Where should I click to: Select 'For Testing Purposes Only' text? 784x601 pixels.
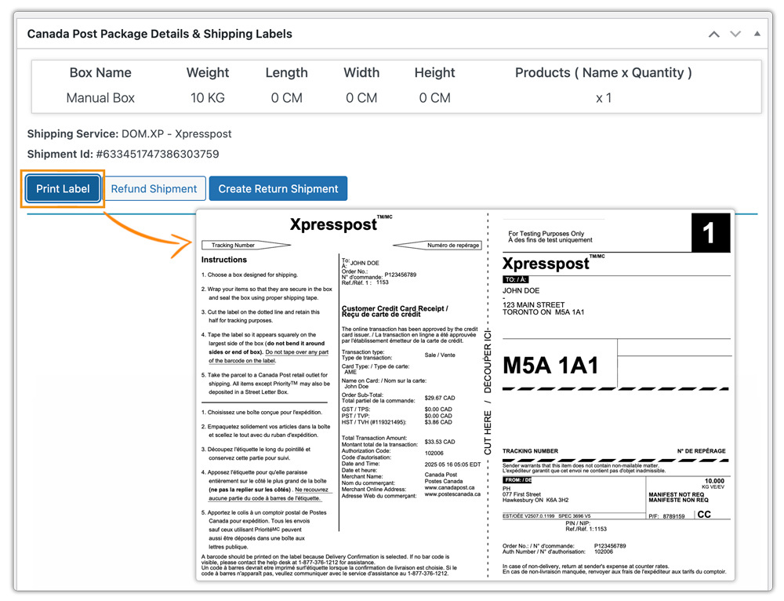(x=546, y=233)
